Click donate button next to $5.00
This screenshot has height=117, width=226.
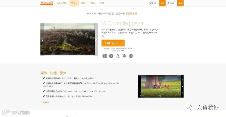point(180,3)
